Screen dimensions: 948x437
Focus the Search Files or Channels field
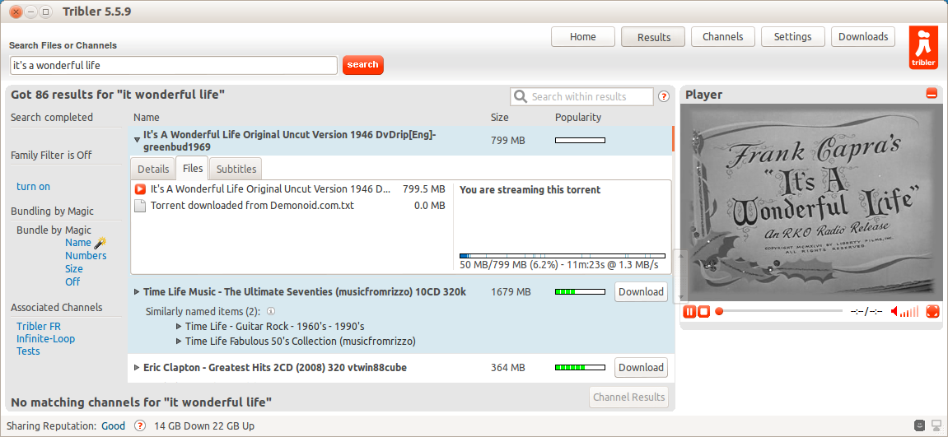pos(174,65)
